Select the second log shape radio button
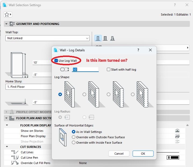 coord(84,94)
